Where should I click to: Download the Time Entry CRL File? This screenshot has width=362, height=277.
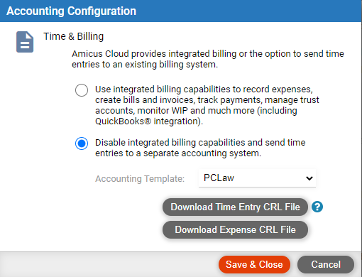(235, 207)
